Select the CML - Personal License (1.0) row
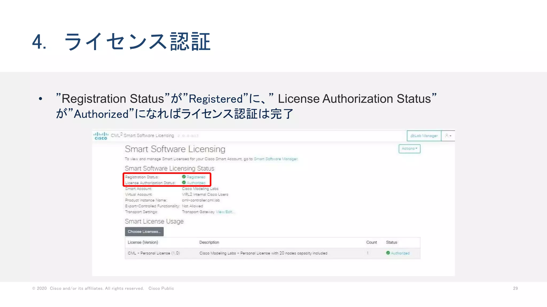This screenshot has width=547, height=307. [x=272, y=253]
